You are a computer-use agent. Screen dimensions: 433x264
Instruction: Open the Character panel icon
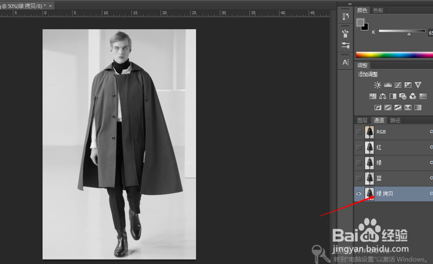[345, 62]
